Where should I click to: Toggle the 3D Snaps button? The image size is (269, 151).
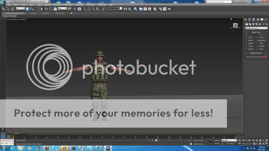[85, 9]
